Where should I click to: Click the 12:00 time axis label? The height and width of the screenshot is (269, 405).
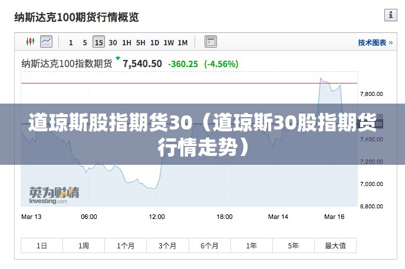[x=157, y=217]
